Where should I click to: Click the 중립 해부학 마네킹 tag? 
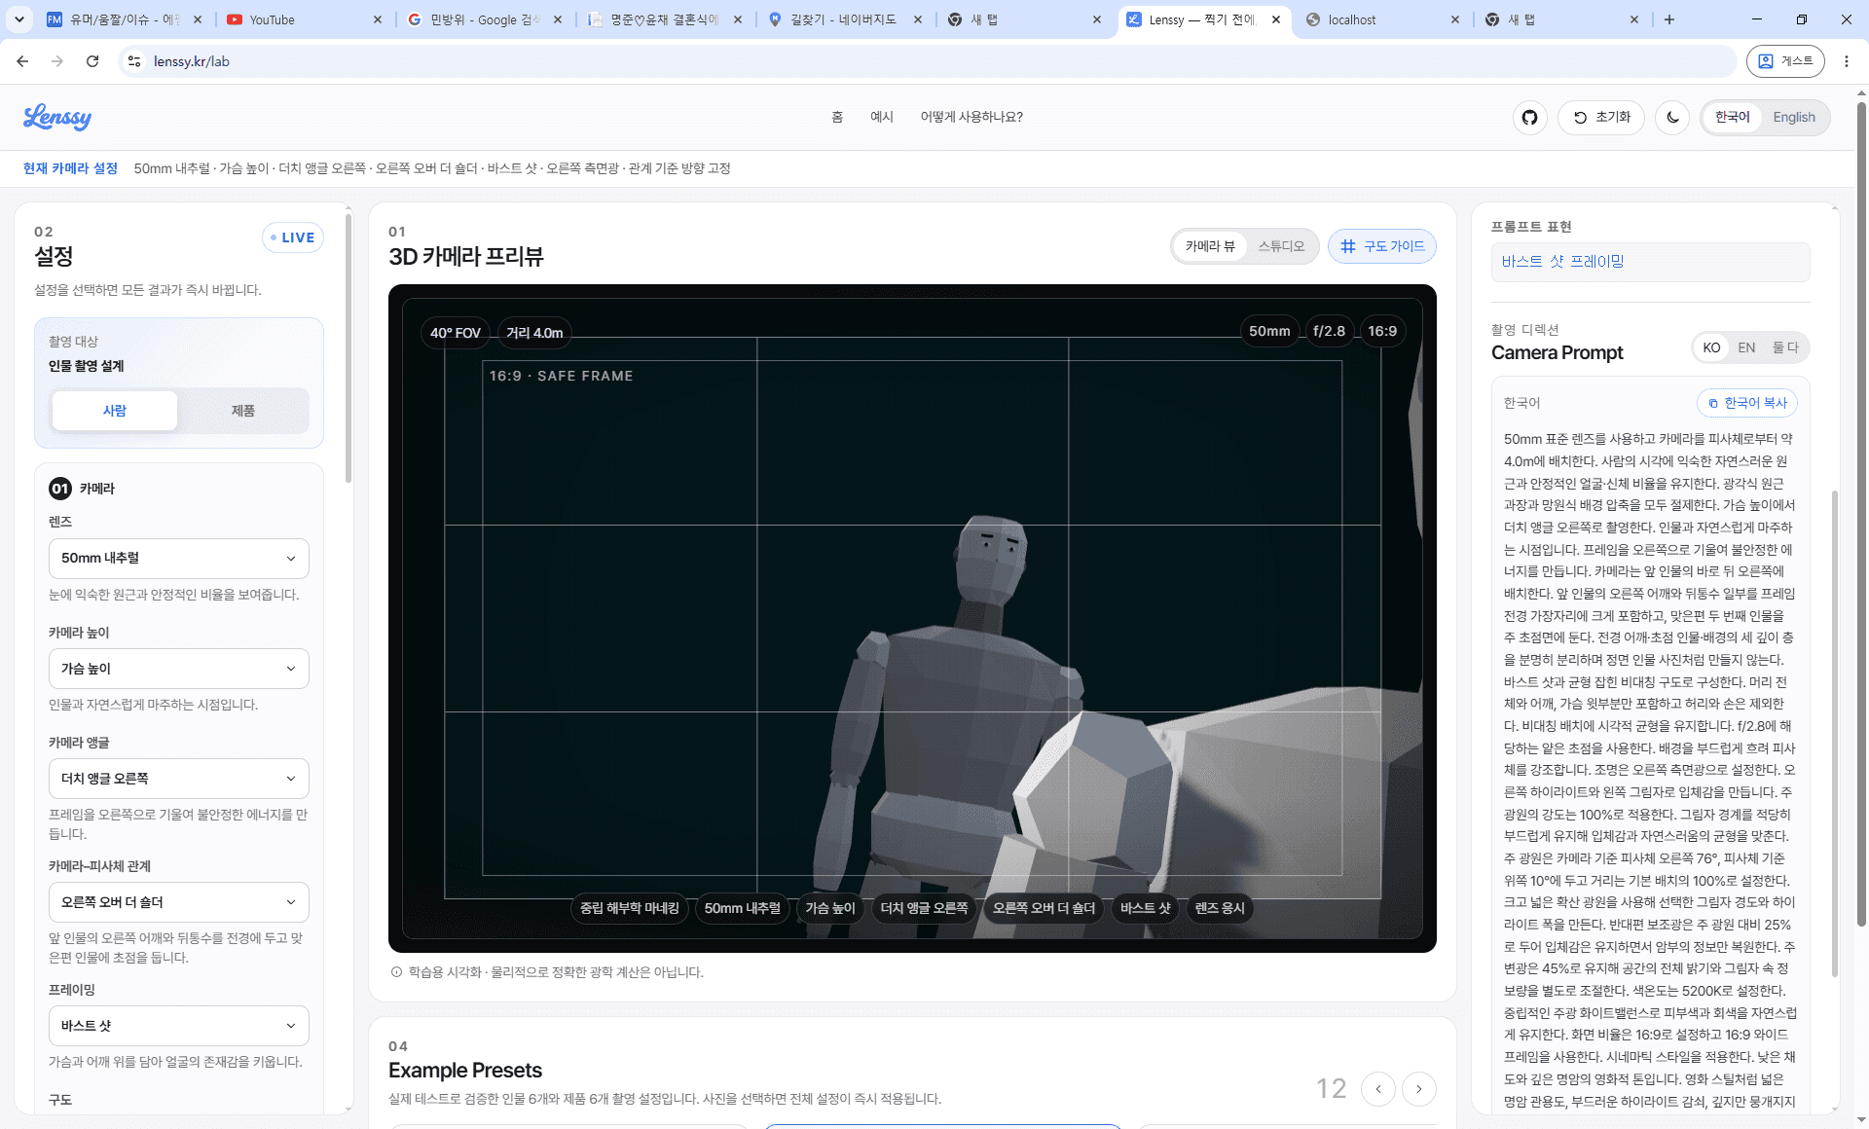[x=630, y=908]
